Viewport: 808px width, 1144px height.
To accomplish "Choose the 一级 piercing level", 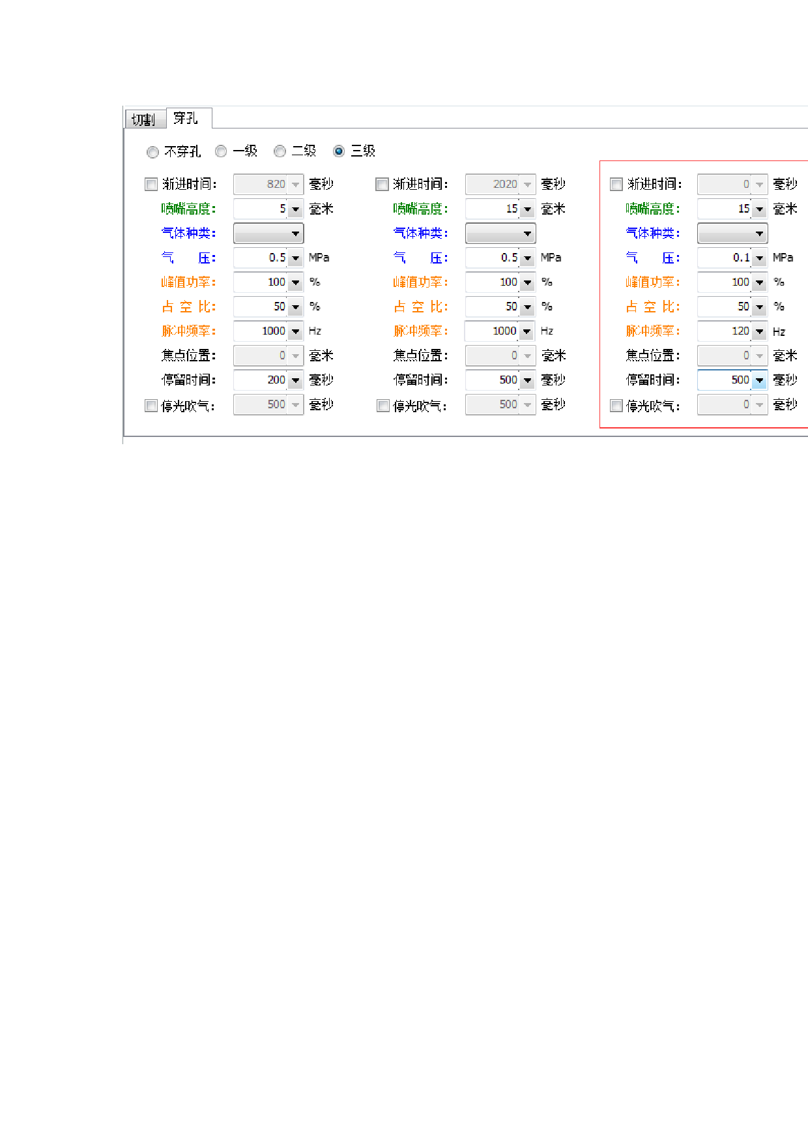I will pos(222,151).
